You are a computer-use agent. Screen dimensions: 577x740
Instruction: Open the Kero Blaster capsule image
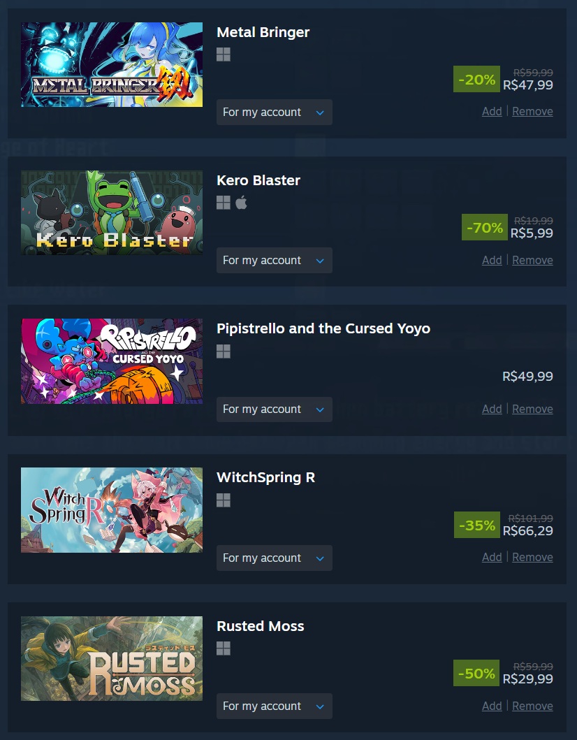pos(112,213)
